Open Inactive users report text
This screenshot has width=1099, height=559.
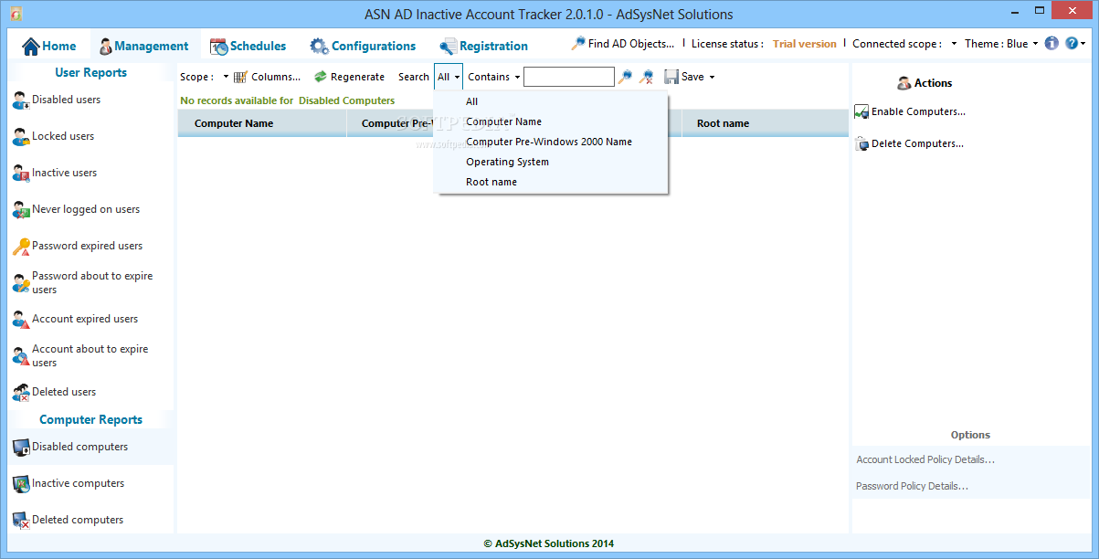pos(64,173)
